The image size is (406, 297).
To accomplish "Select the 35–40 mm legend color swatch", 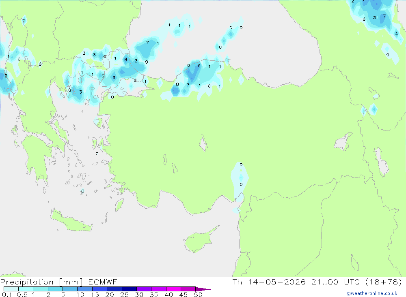I will [x=158, y=289].
